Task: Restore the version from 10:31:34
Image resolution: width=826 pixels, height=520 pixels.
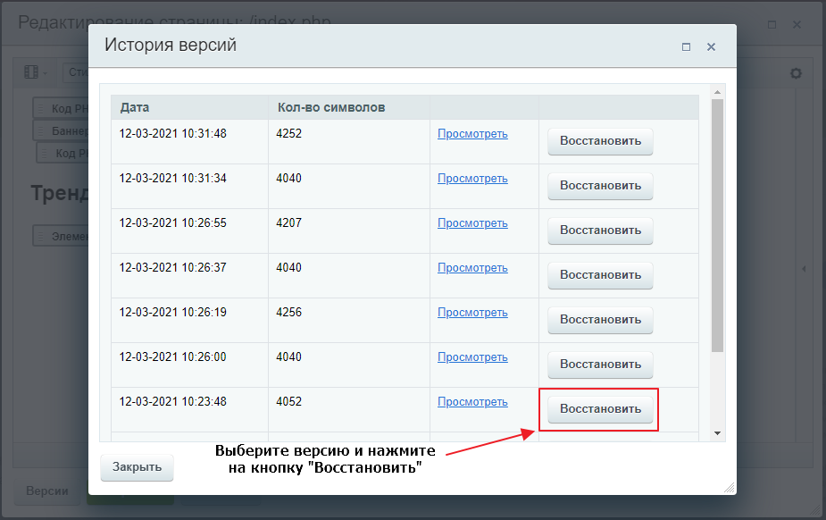Action: point(600,186)
